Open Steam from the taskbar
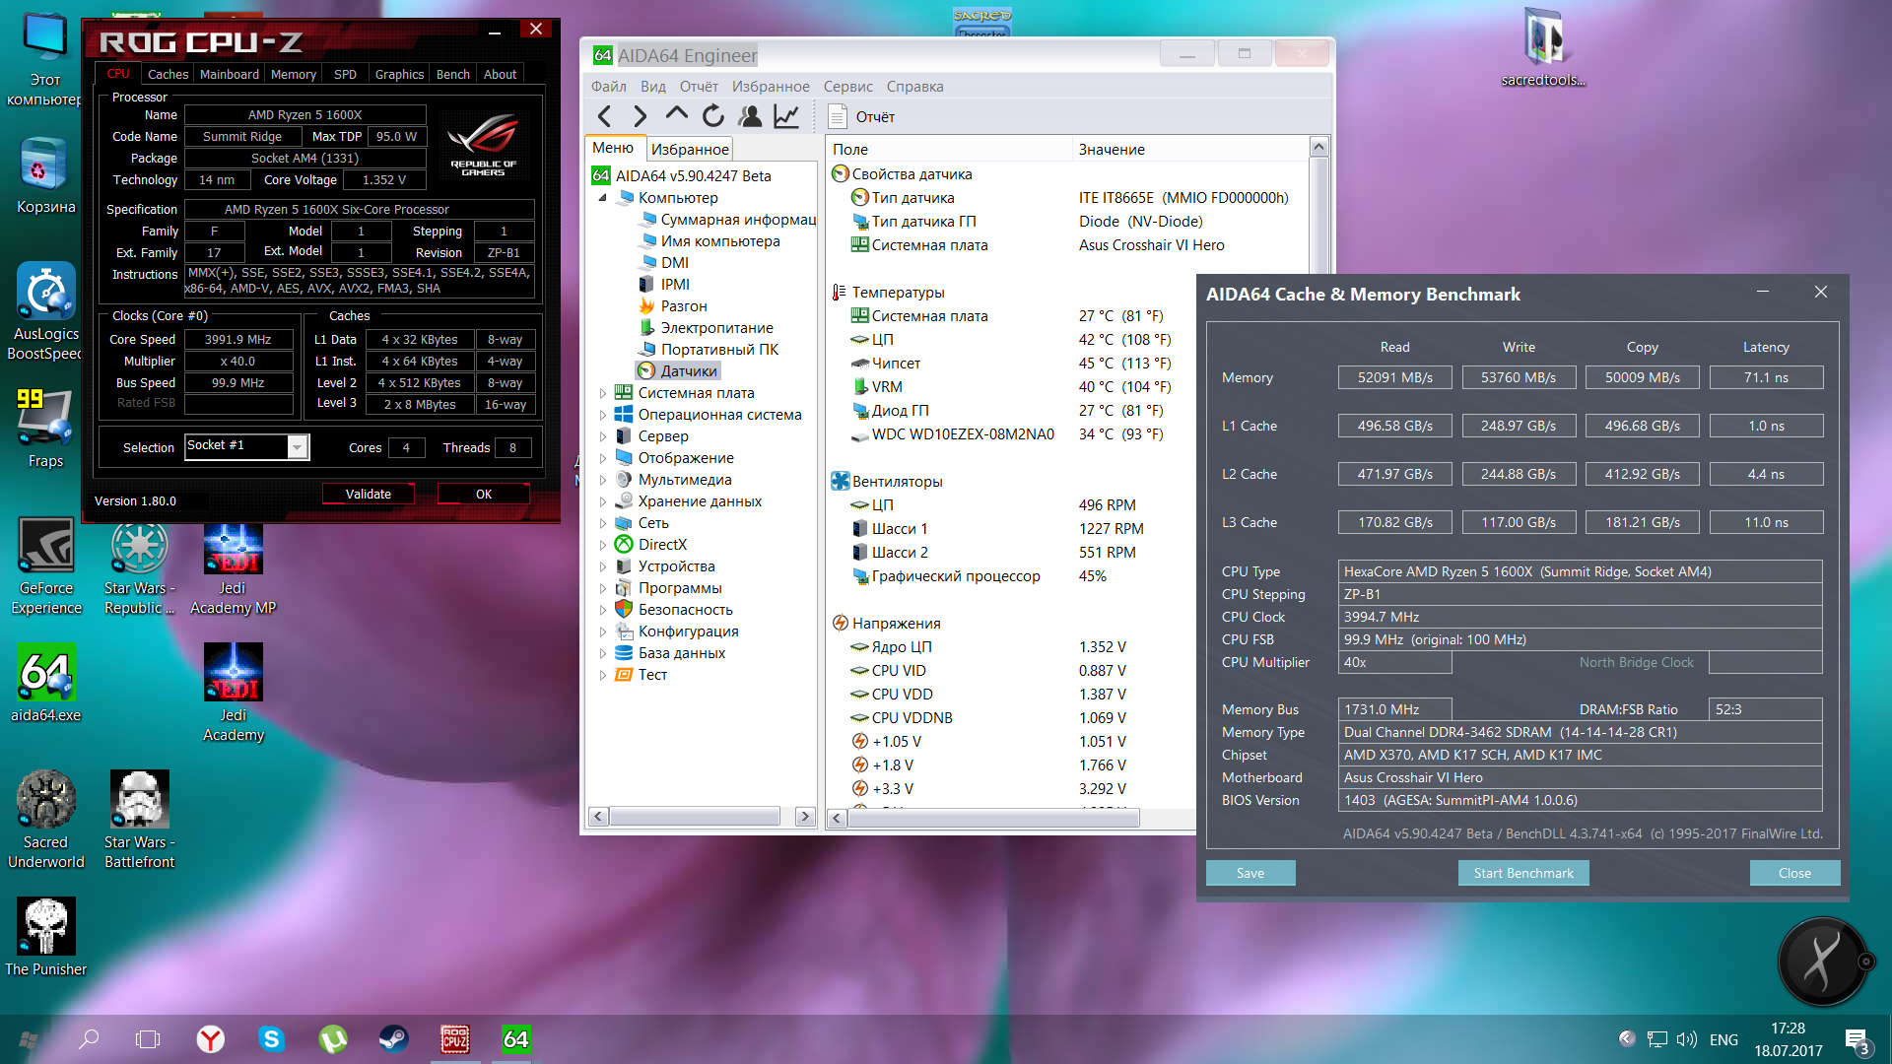This screenshot has height=1064, width=1892. pos(394,1038)
